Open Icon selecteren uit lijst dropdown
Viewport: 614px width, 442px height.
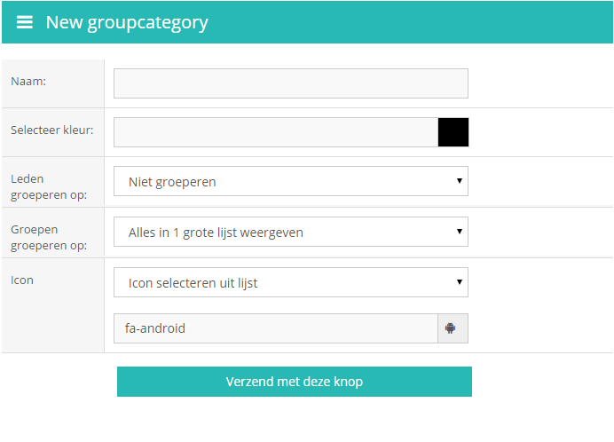291,282
